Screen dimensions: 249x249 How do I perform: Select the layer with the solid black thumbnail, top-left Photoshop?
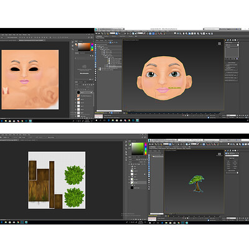(x=85, y=92)
